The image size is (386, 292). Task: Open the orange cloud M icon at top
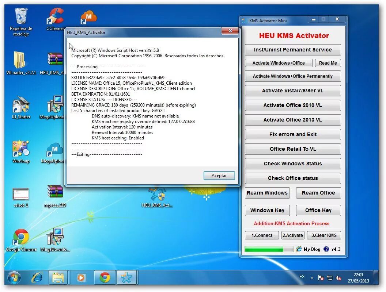coord(88,18)
